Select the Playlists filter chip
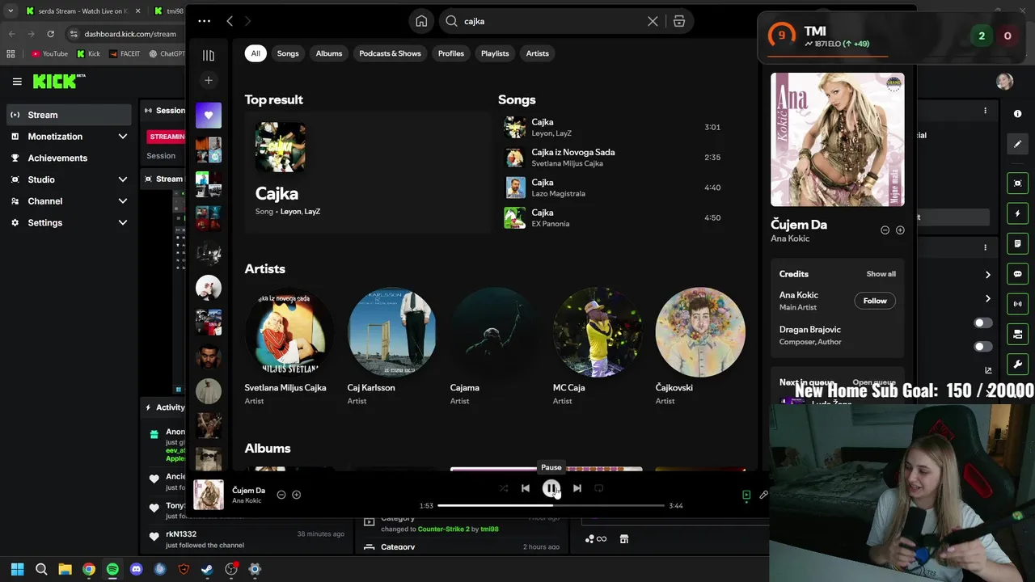The width and height of the screenshot is (1035, 582). click(495, 53)
